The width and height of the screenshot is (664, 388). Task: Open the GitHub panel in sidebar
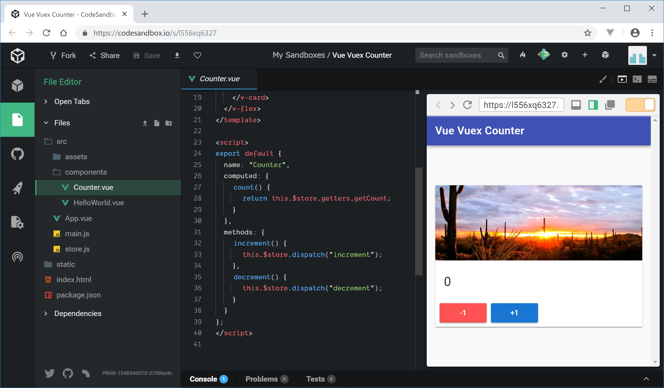pyautogui.click(x=17, y=154)
